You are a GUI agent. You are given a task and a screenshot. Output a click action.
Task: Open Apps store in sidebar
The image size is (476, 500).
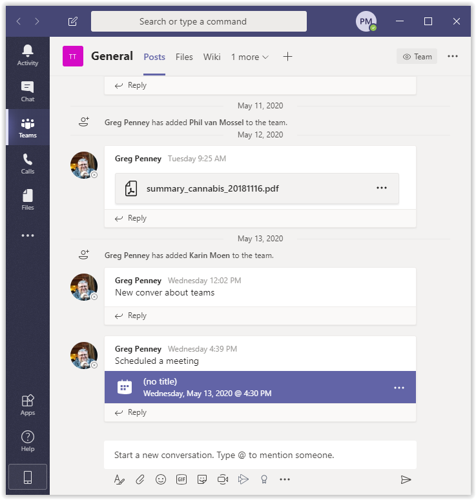point(28,405)
